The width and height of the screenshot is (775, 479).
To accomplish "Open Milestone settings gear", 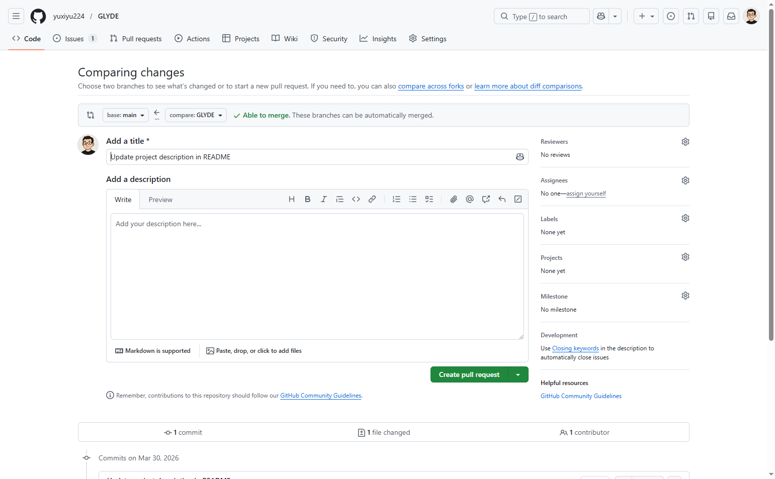I will (x=685, y=296).
